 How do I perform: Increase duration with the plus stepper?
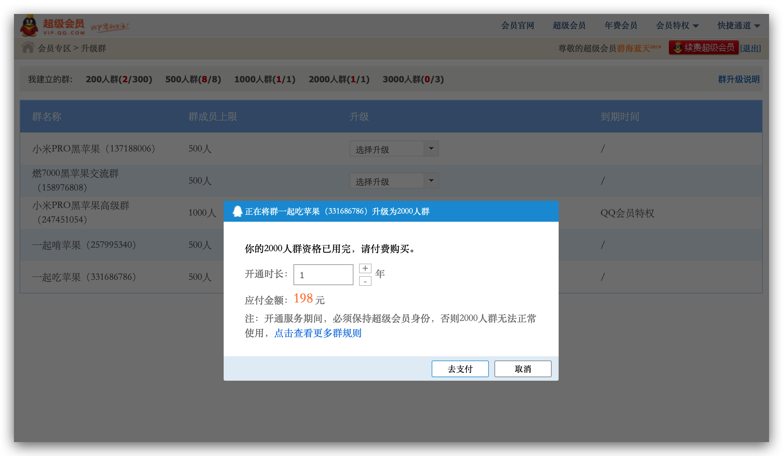point(365,268)
